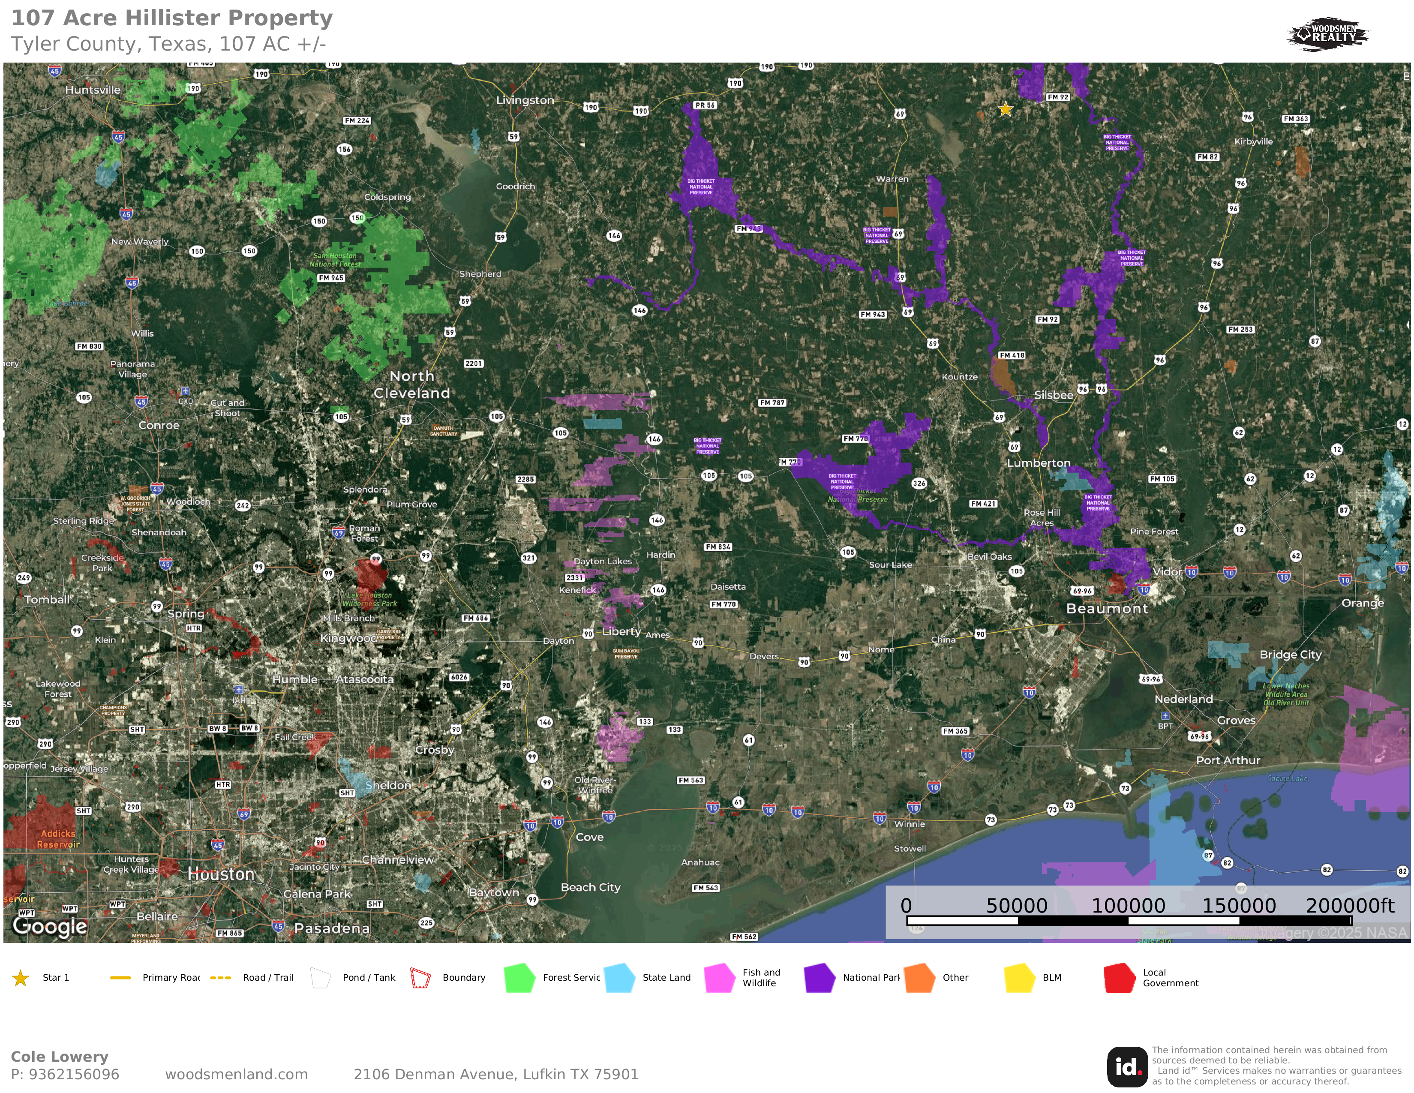Image resolution: width=1414 pixels, height=1093 pixels.
Task: Click the Star 1 legend icon
Action: pyautogui.click(x=21, y=978)
